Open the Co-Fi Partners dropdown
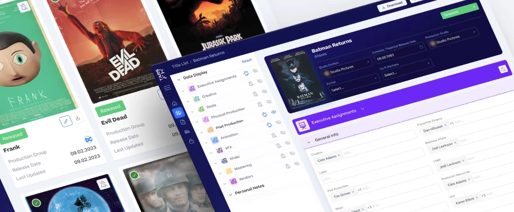The width and height of the screenshot is (514, 212). coord(407,69)
